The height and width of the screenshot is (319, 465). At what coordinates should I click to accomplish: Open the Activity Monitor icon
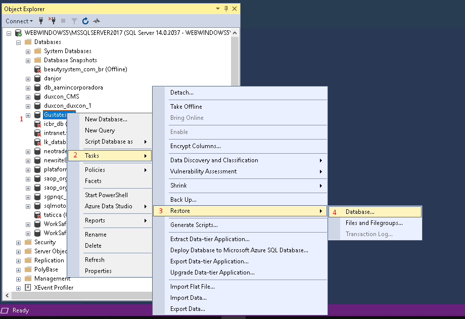[x=97, y=21]
